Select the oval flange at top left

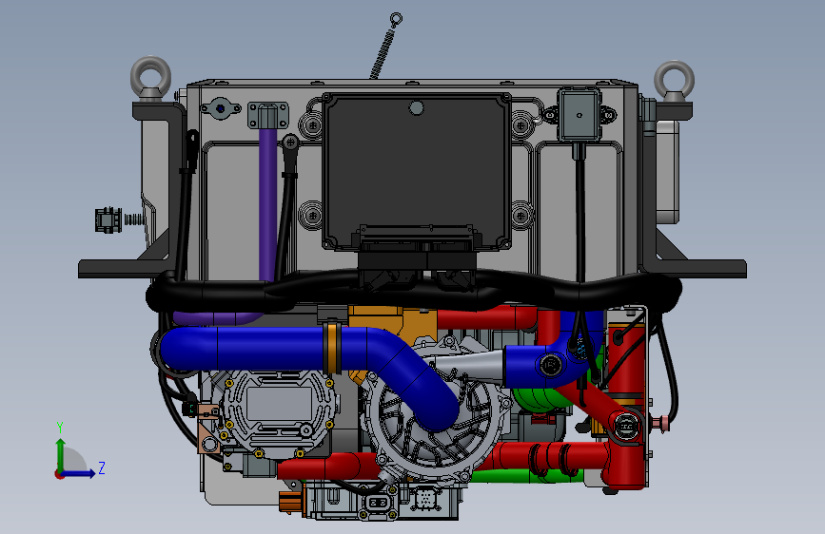click(221, 108)
